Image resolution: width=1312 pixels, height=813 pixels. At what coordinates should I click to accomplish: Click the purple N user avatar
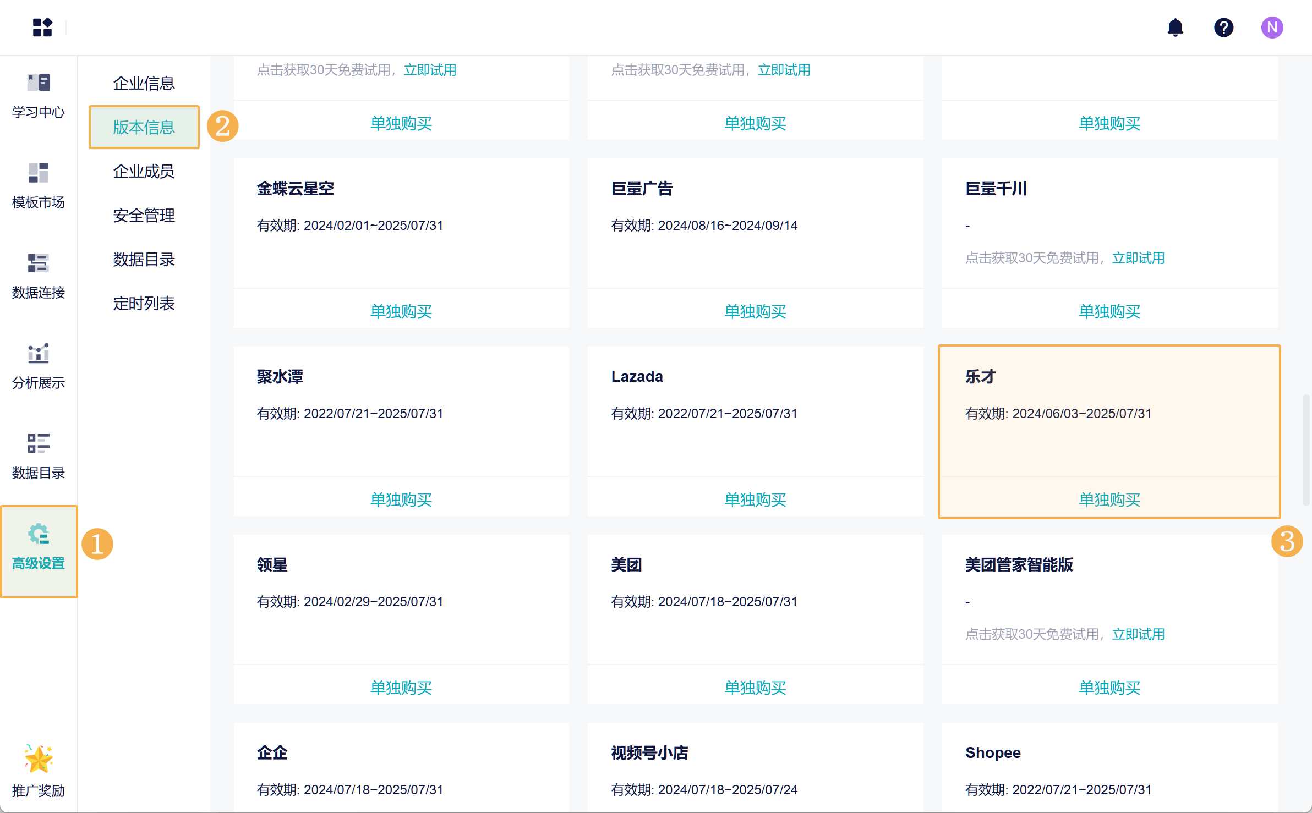click(1272, 27)
